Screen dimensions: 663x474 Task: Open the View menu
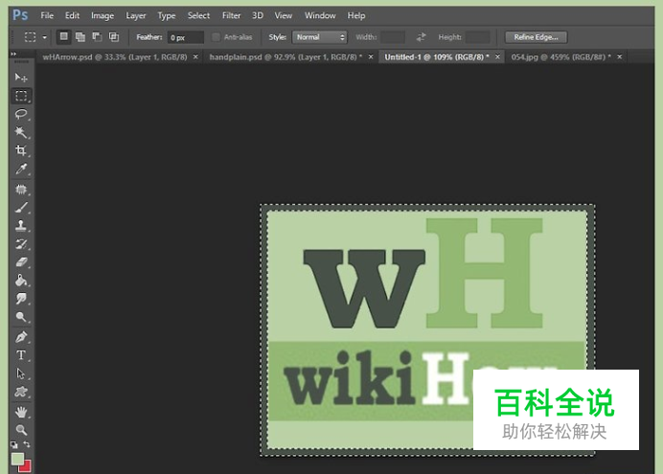point(284,15)
